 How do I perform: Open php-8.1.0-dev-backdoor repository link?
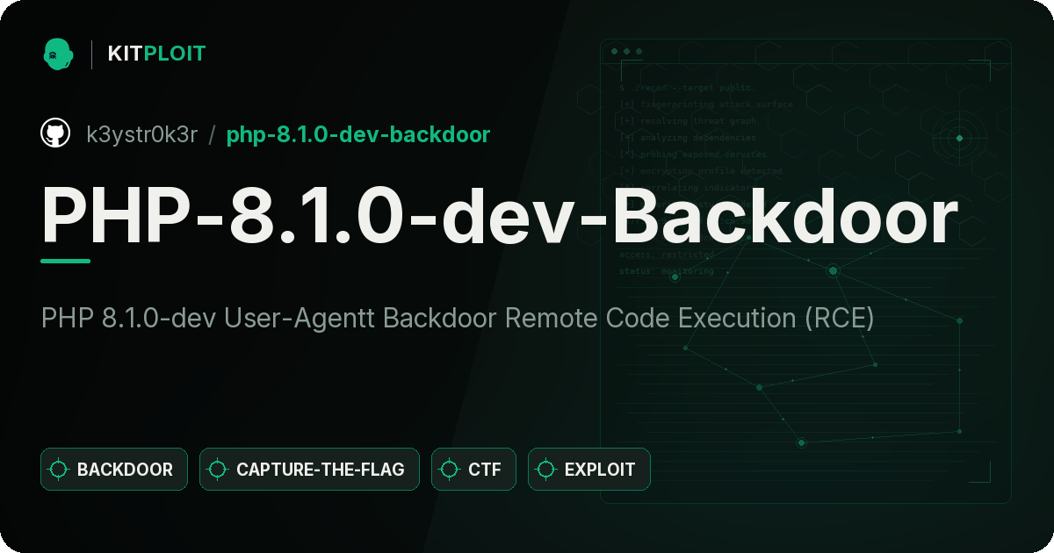358,134
